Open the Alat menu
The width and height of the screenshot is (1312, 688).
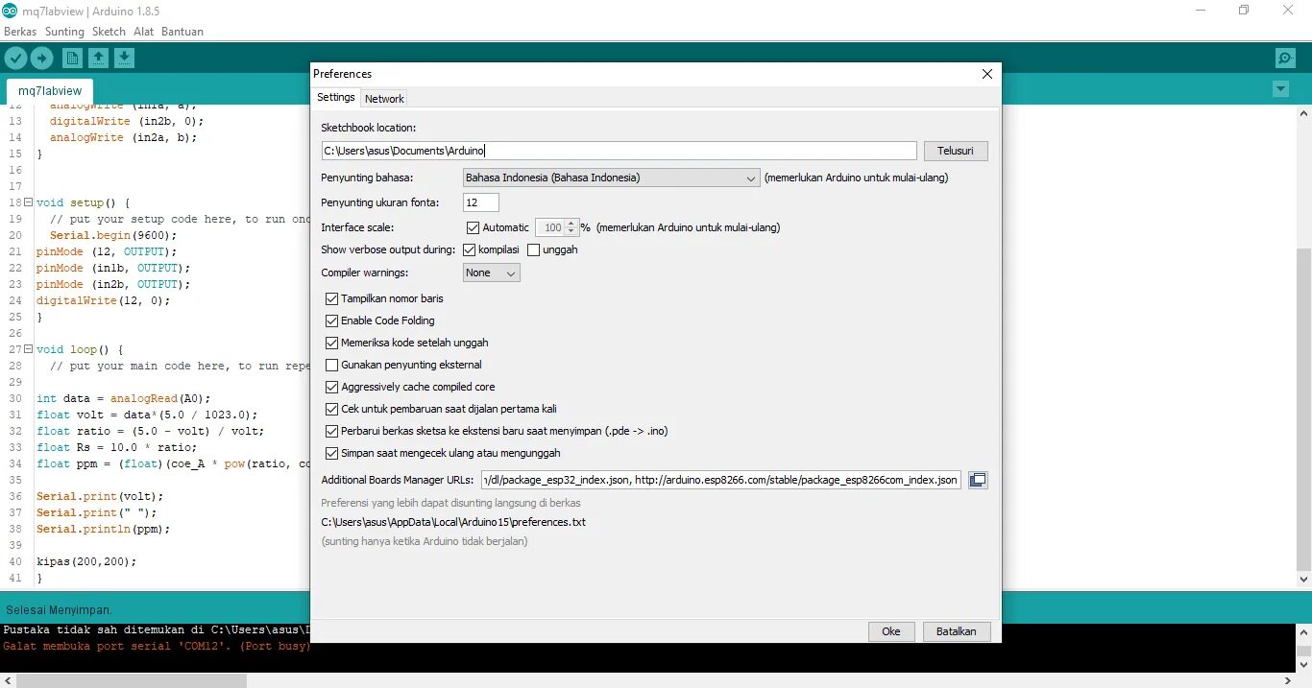click(144, 32)
